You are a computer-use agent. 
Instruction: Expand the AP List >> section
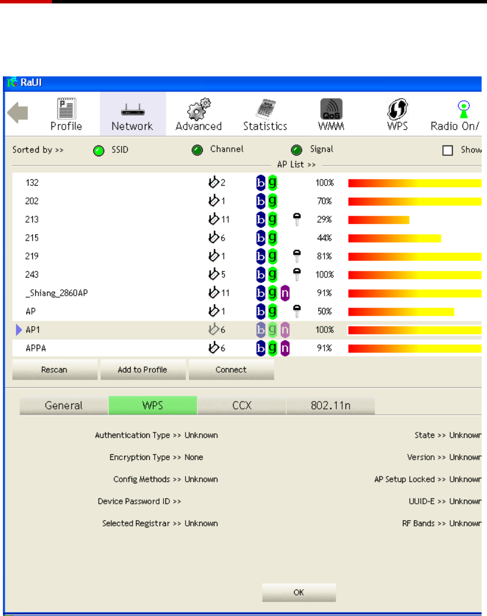click(x=296, y=165)
